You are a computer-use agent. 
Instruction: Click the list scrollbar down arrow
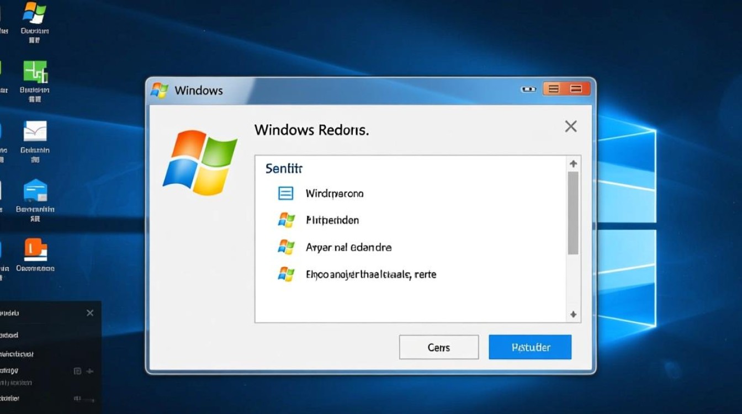pos(573,315)
